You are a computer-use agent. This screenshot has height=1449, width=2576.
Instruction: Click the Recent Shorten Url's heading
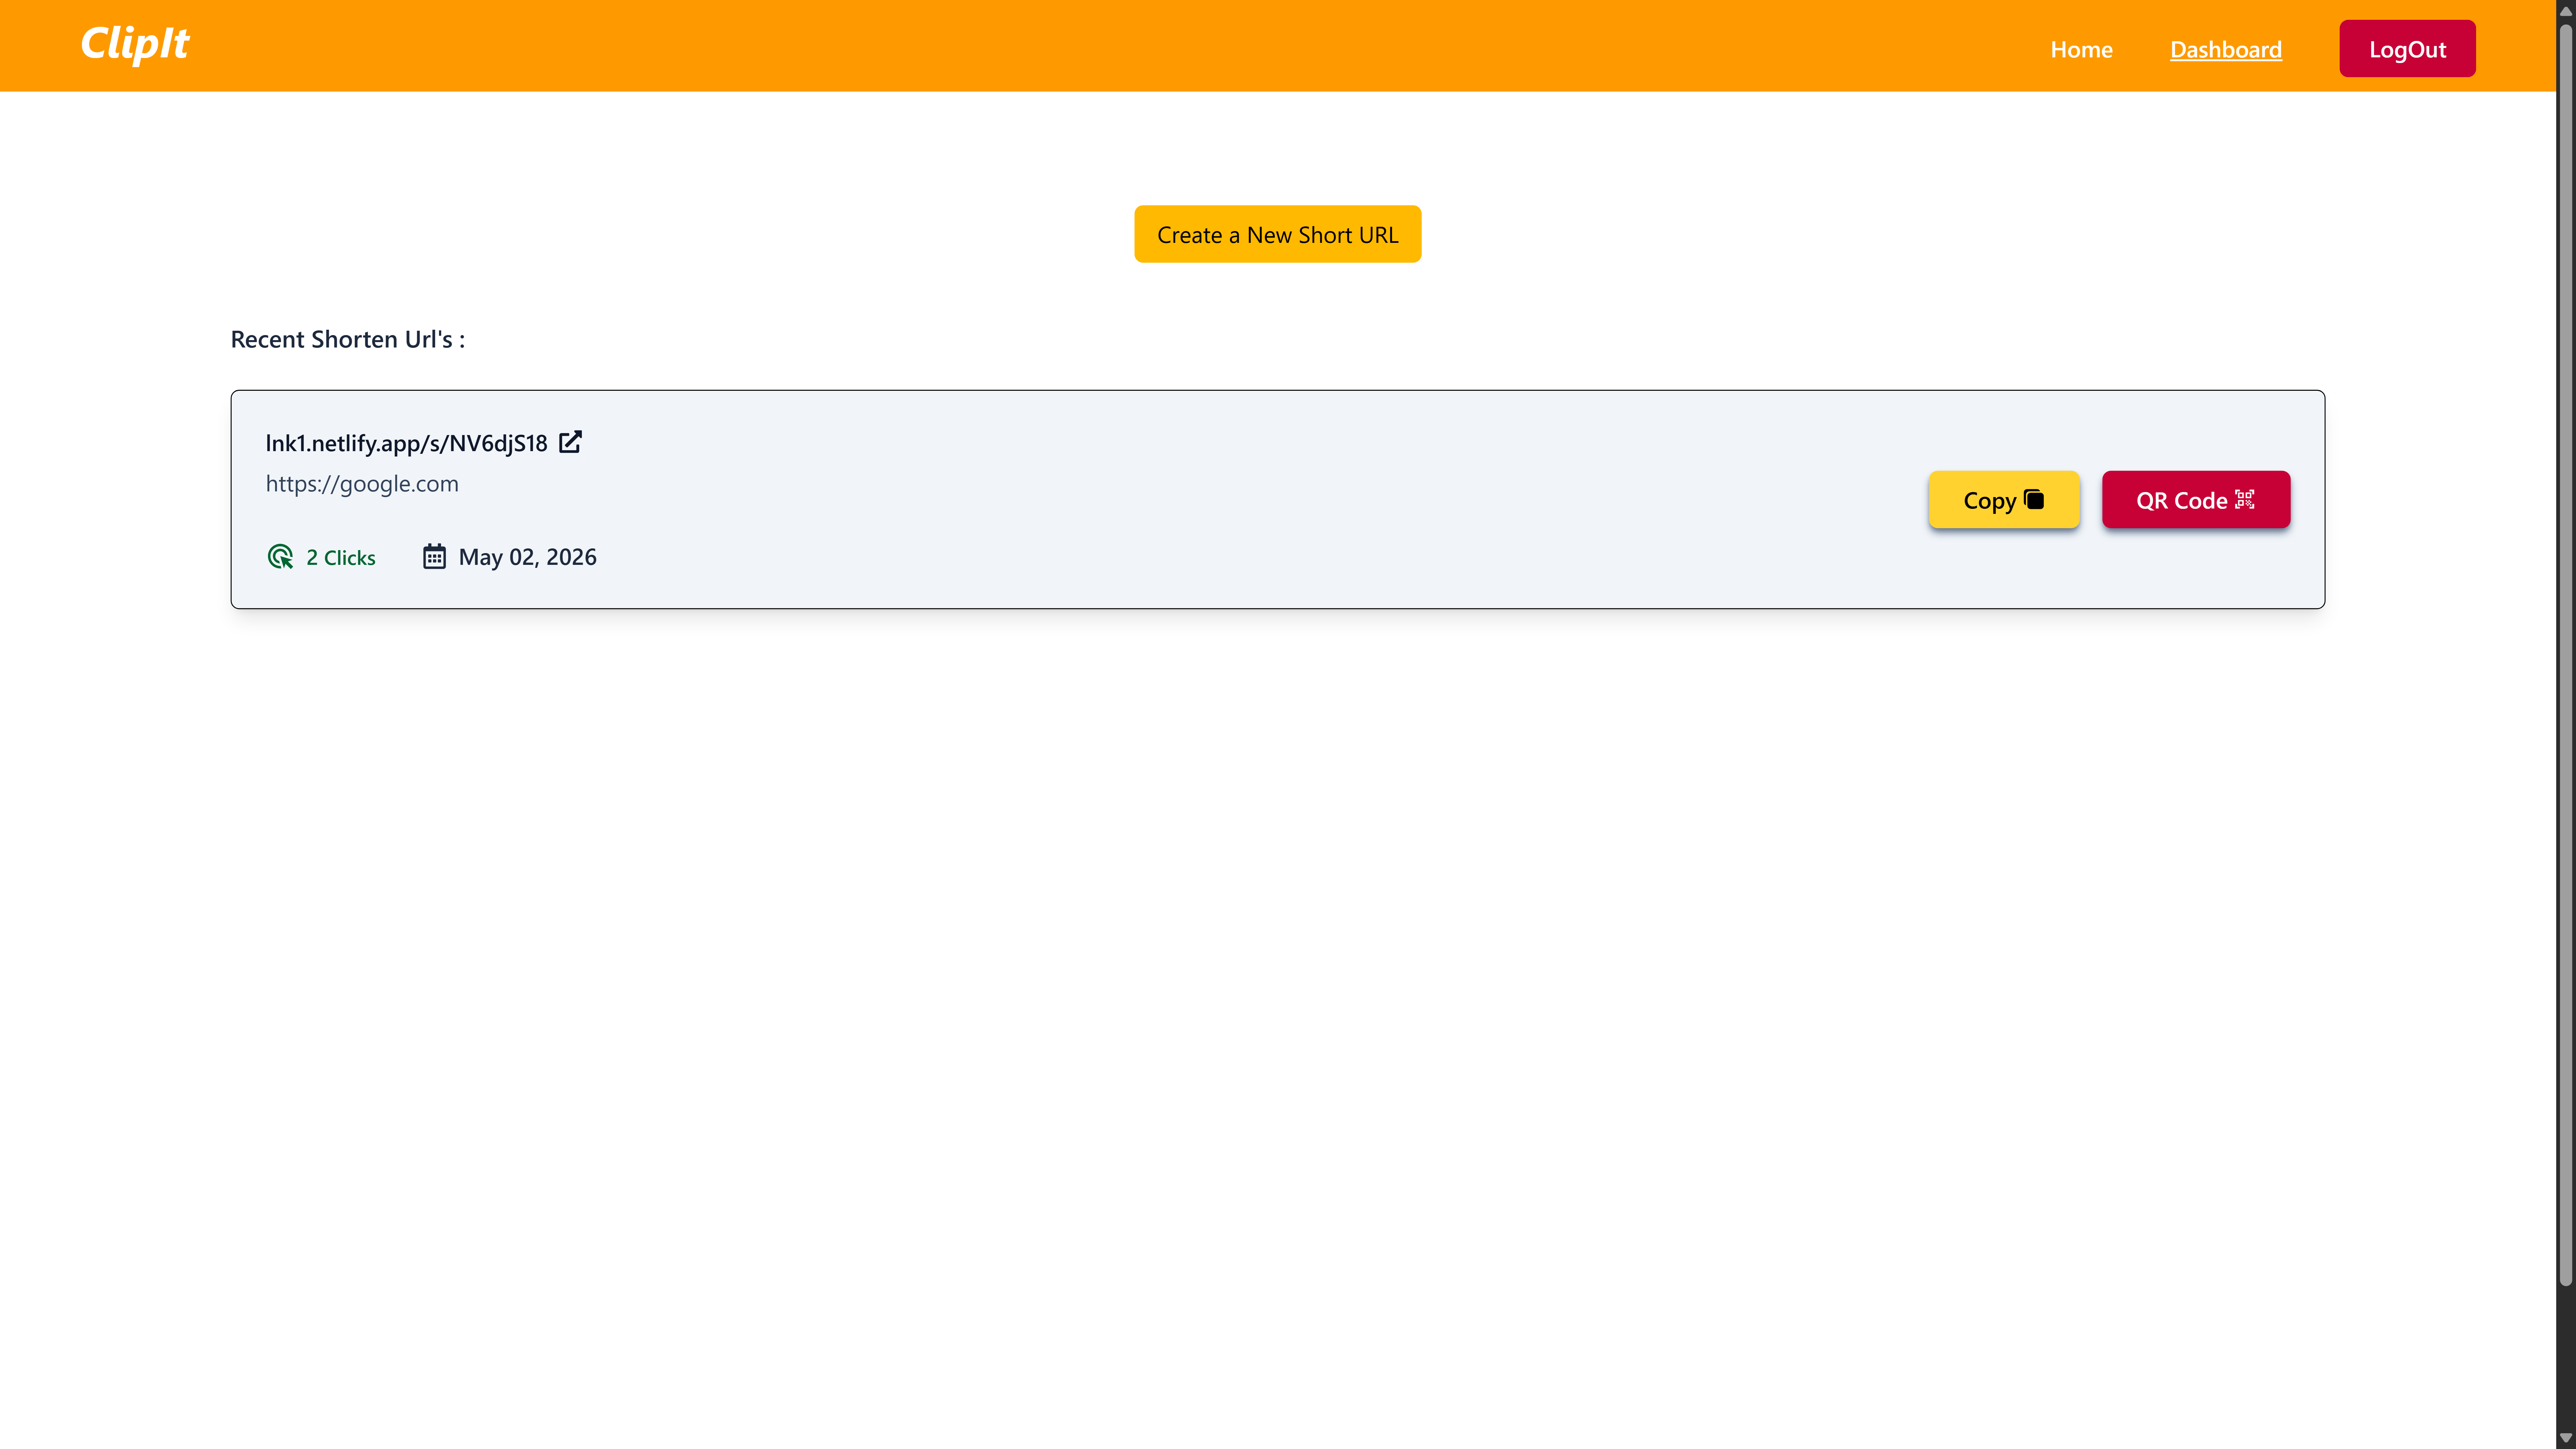coord(348,340)
